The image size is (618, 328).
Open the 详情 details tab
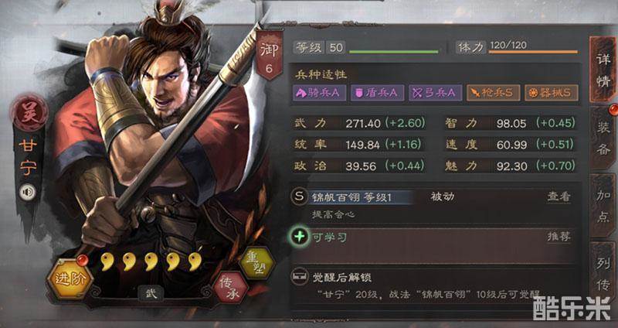603,70
